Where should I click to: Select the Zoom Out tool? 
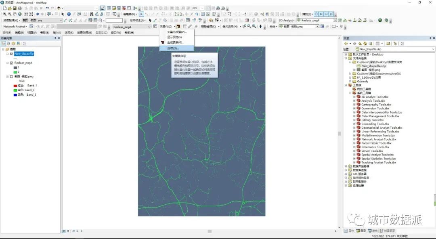click(10, 14)
